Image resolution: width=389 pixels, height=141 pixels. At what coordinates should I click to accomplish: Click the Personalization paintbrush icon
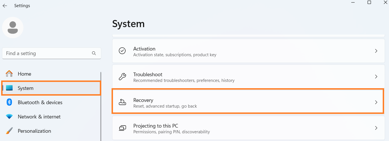tap(9, 131)
